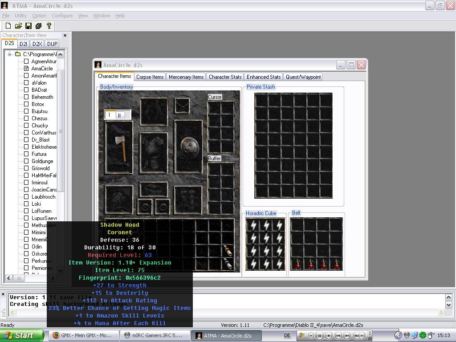This screenshot has height=342, width=456.
Task: Click the Firefox icon in taskbar
Action: (x=56, y=335)
